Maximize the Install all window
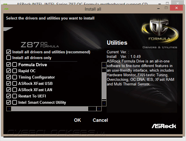This screenshot has width=186, height=141. point(166,8)
